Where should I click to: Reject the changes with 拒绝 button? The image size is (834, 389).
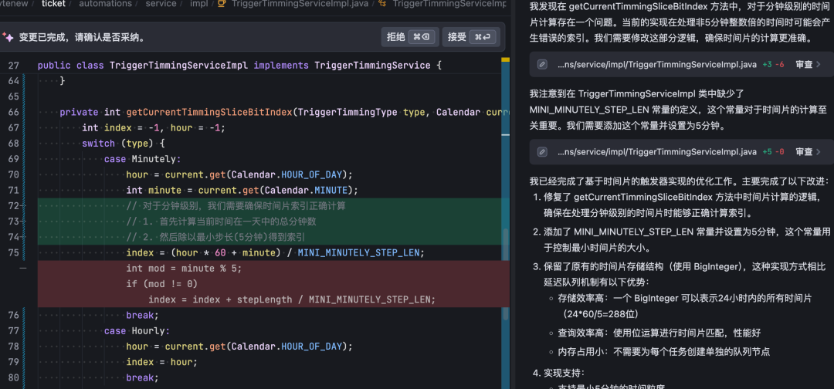(410, 37)
